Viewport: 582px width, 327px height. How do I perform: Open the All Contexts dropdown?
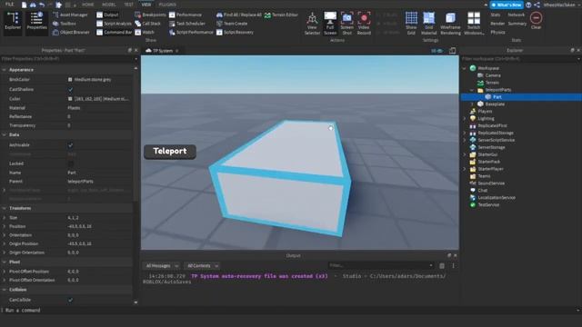(x=203, y=266)
